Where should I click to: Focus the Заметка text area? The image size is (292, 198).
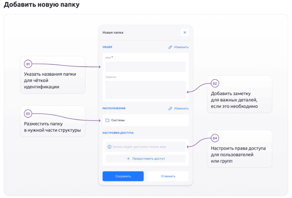pos(146,90)
